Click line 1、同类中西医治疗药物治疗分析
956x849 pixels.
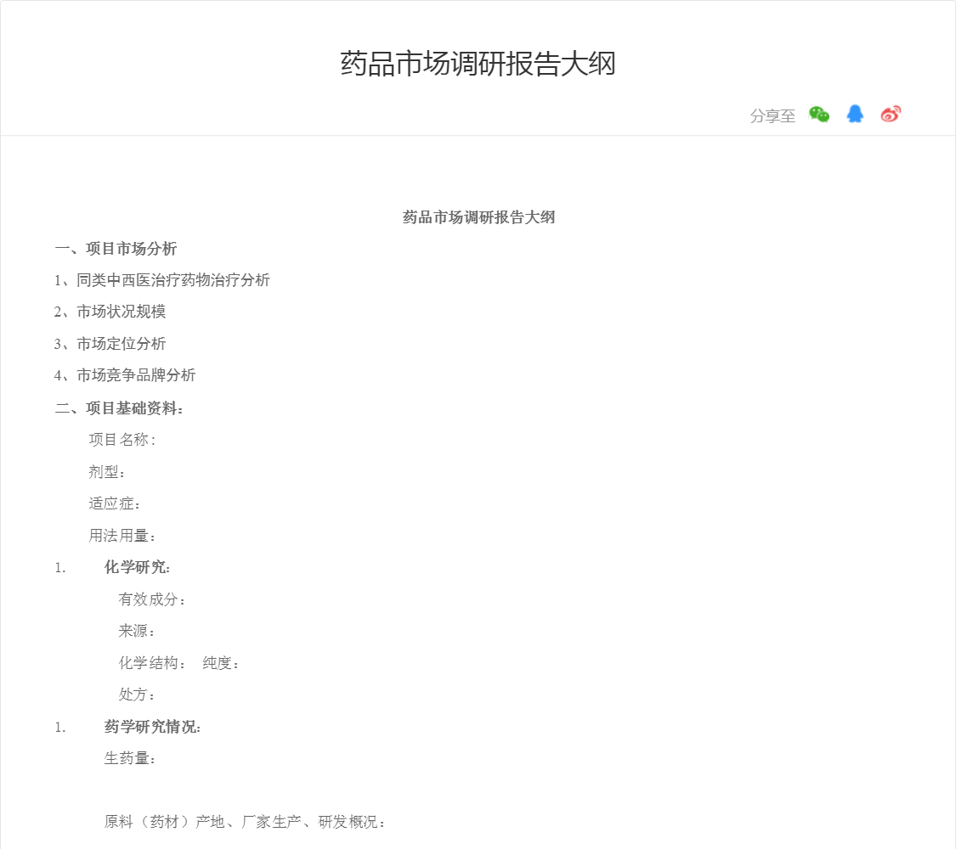(161, 280)
